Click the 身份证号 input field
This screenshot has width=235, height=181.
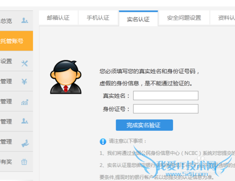pos(165,109)
